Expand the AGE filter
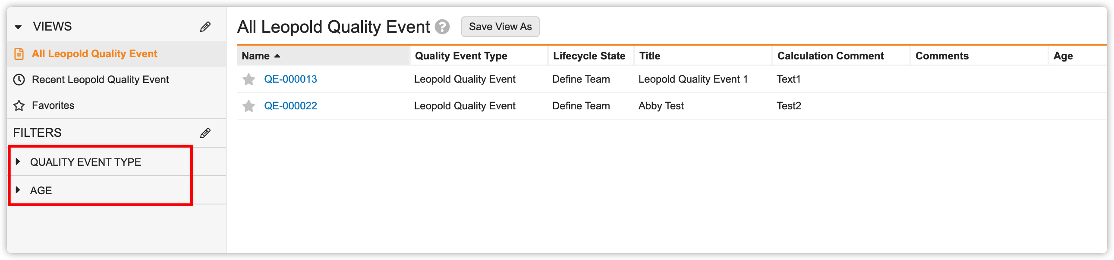The width and height of the screenshot is (1114, 260). (18, 190)
